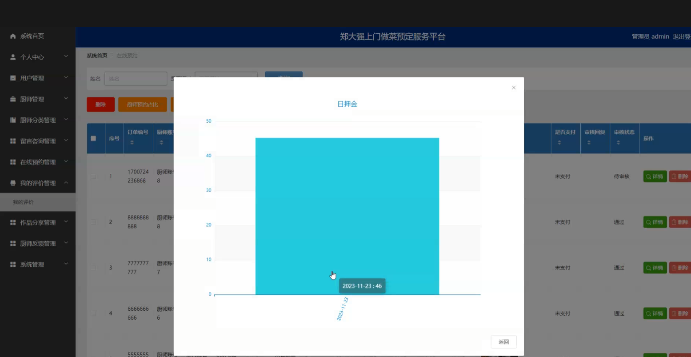Click order number 6666666666
Viewport: 691px width, 357px height.
tap(138, 313)
